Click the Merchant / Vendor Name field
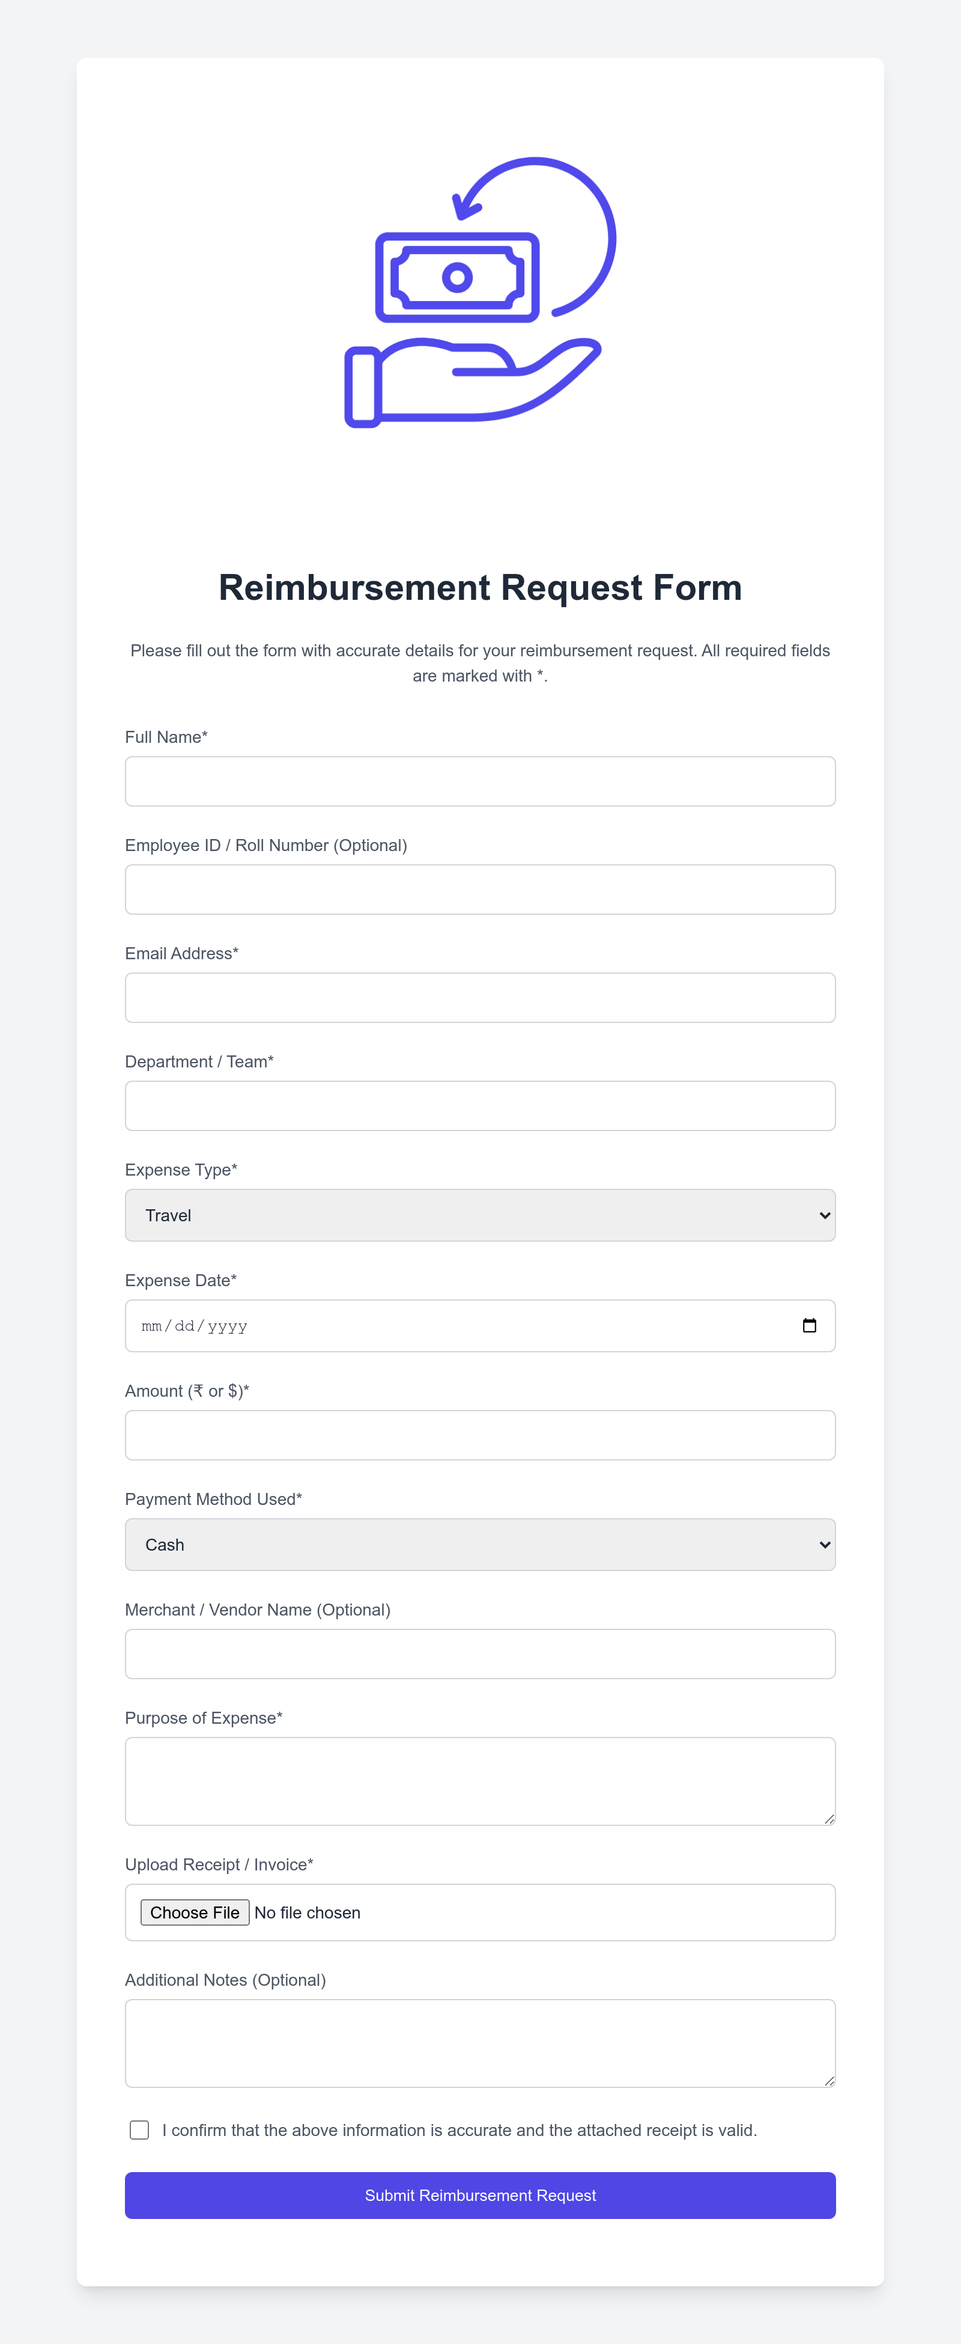Viewport: 961px width, 2344px height. [x=480, y=1654]
